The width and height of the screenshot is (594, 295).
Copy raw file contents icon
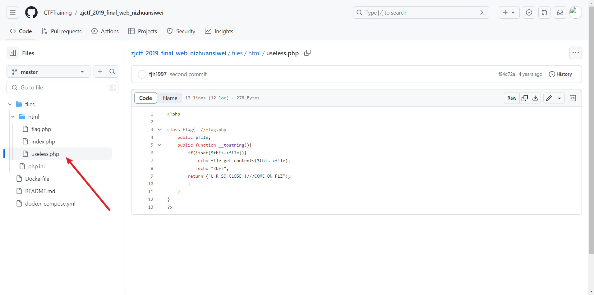525,98
